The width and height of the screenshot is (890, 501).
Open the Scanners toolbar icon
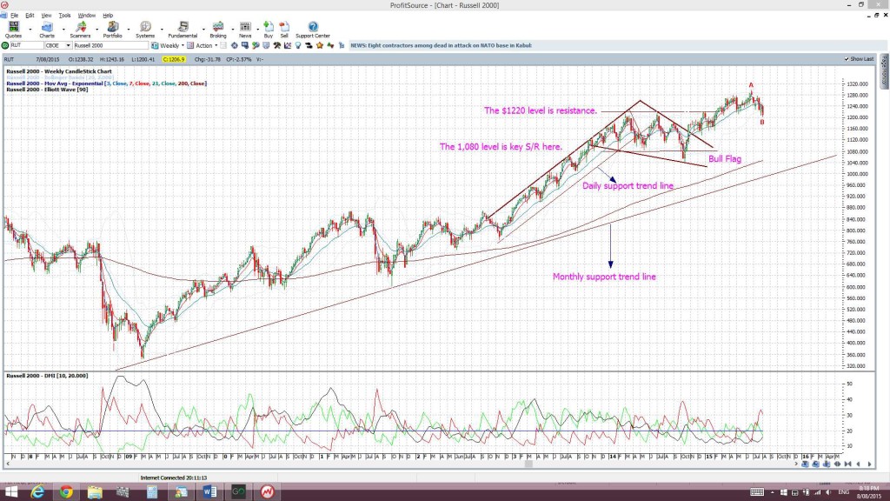click(80, 29)
